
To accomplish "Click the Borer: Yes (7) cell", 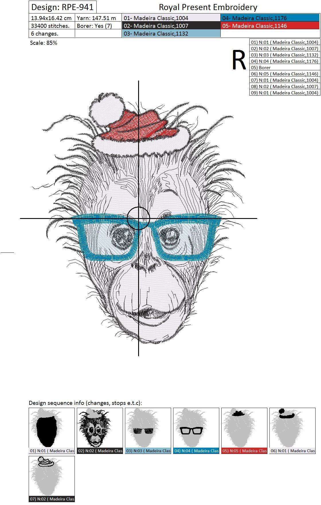I will coord(98,26).
